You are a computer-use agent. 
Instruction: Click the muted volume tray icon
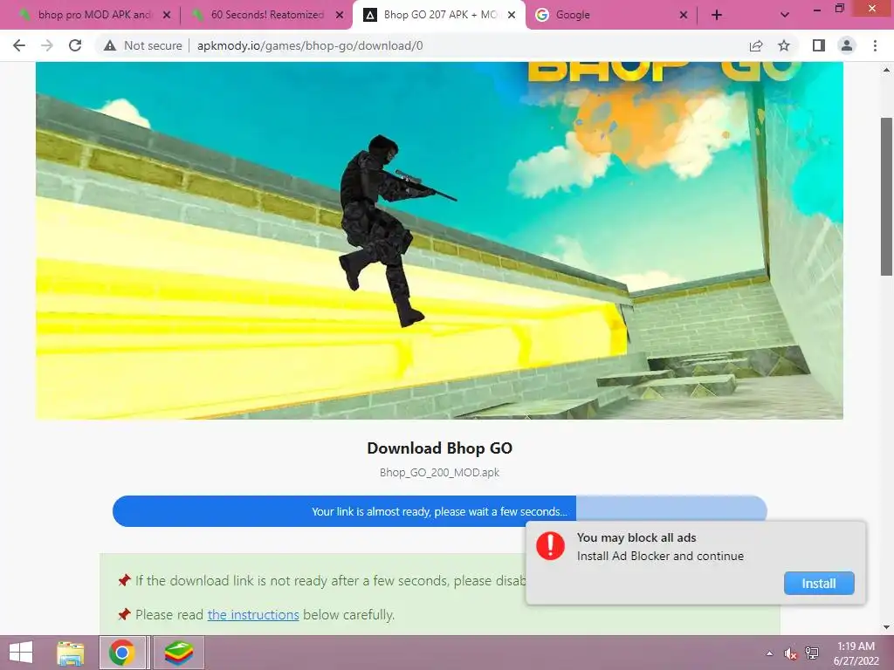pyautogui.click(x=790, y=653)
